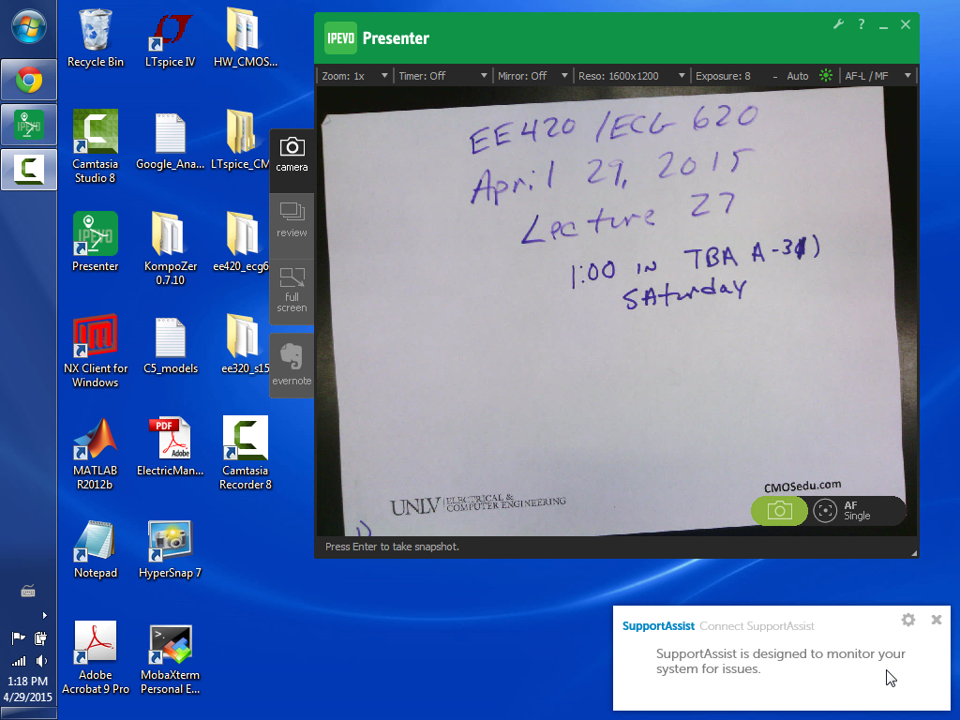Image resolution: width=960 pixels, height=720 pixels.
Task: Launch LTspice IV shortcut
Action: pos(171,37)
